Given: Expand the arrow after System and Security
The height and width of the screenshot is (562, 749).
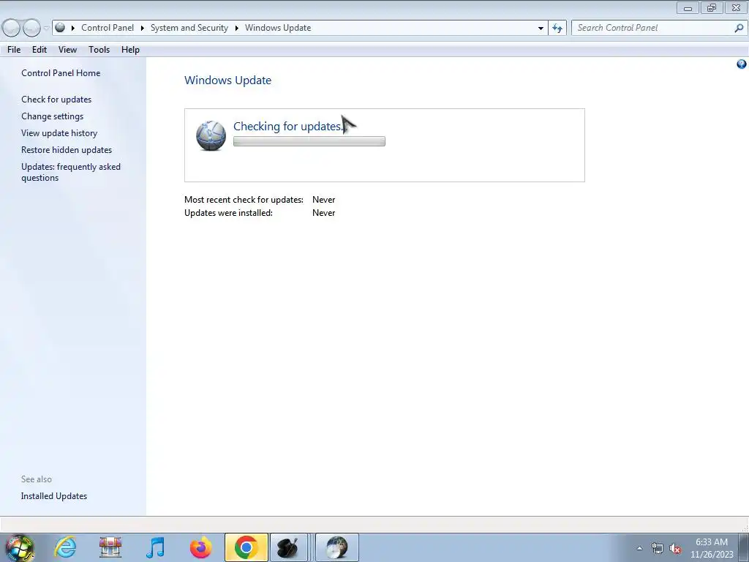Looking at the screenshot, I should pyautogui.click(x=236, y=28).
